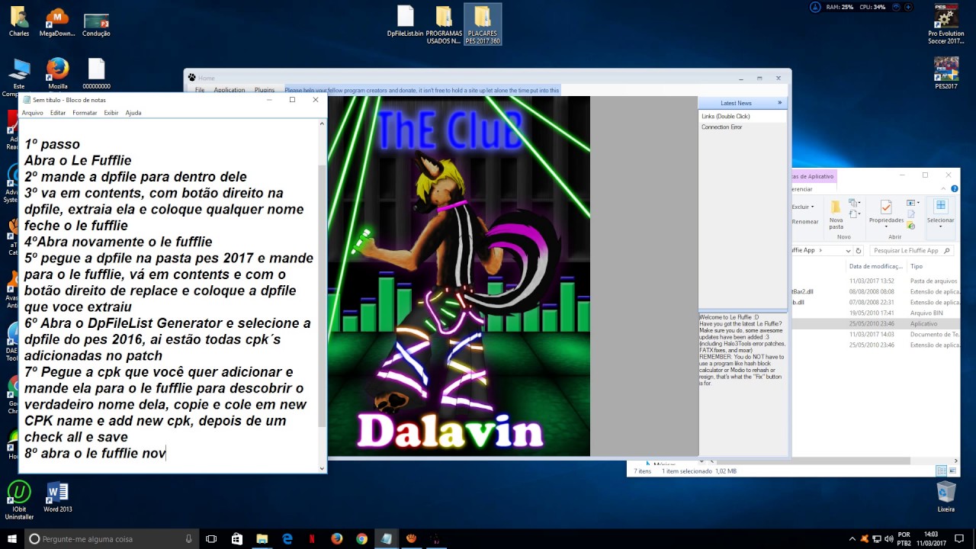
Task: Open the Lixeira recycle bin
Action: [x=946, y=496]
